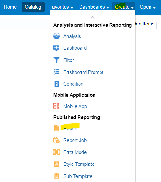Click the Dashboard Prompt checklist icon
The height and width of the screenshot is (182, 161).
[57, 72]
